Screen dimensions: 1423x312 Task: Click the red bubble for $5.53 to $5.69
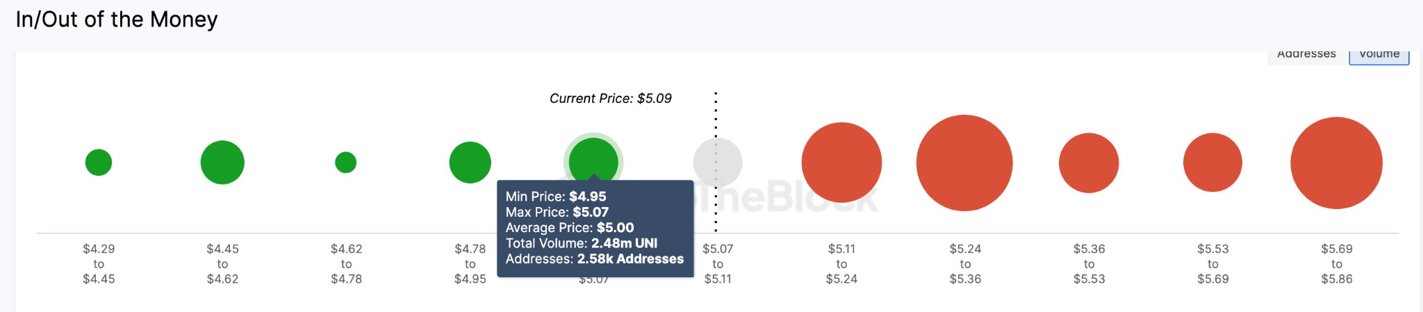[x=1212, y=163]
